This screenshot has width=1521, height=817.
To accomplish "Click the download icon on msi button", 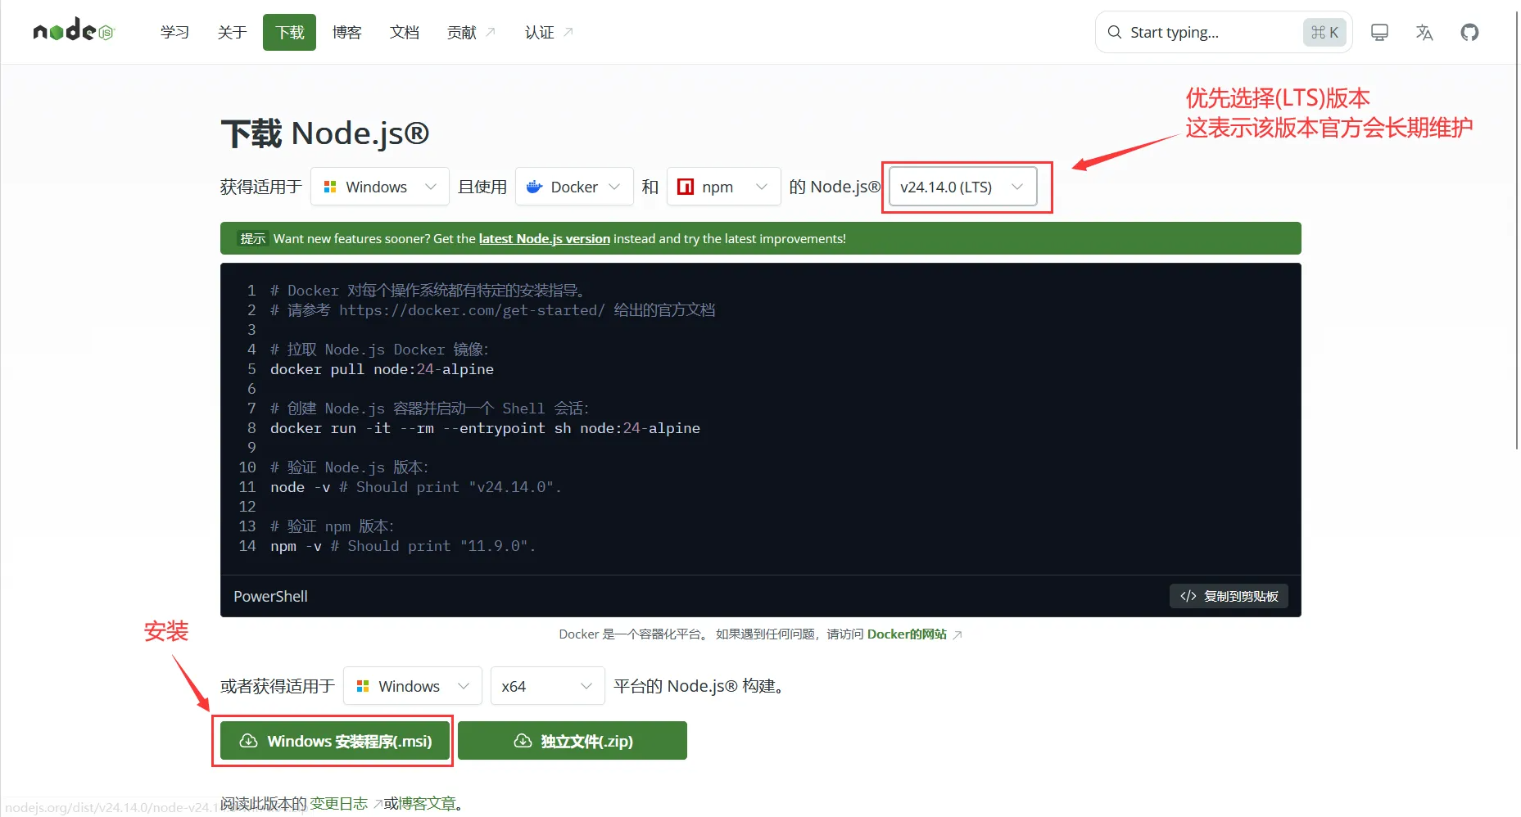I will [x=248, y=741].
